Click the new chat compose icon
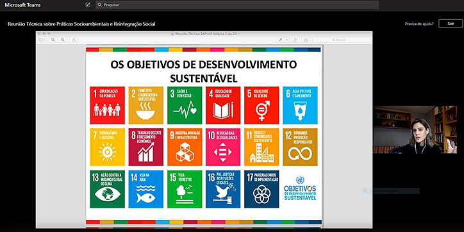464x232 pixels. pyautogui.click(x=88, y=4)
